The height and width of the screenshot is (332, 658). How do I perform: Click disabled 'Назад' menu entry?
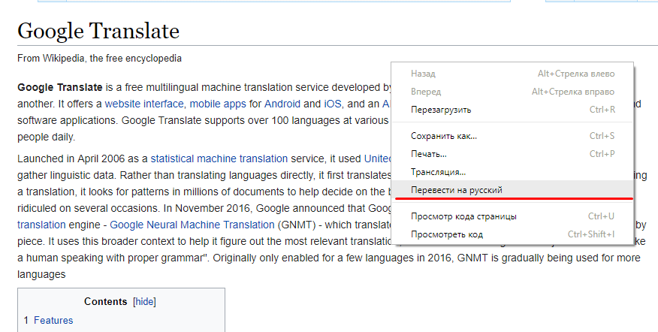tap(512, 74)
